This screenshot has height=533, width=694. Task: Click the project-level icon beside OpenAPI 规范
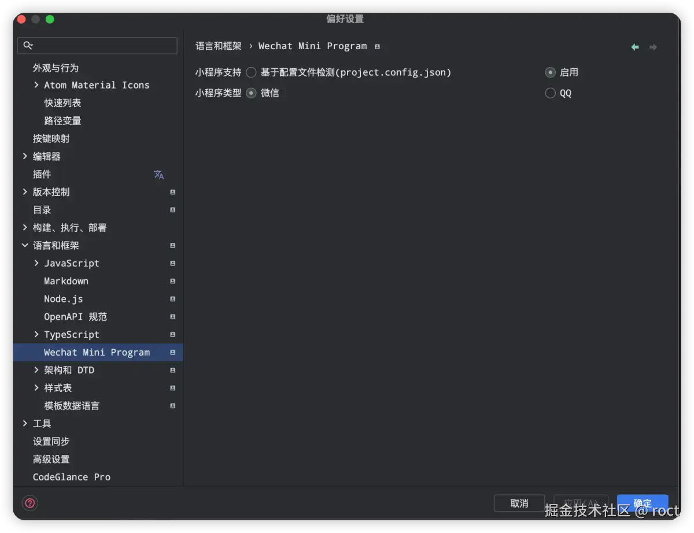pos(172,317)
